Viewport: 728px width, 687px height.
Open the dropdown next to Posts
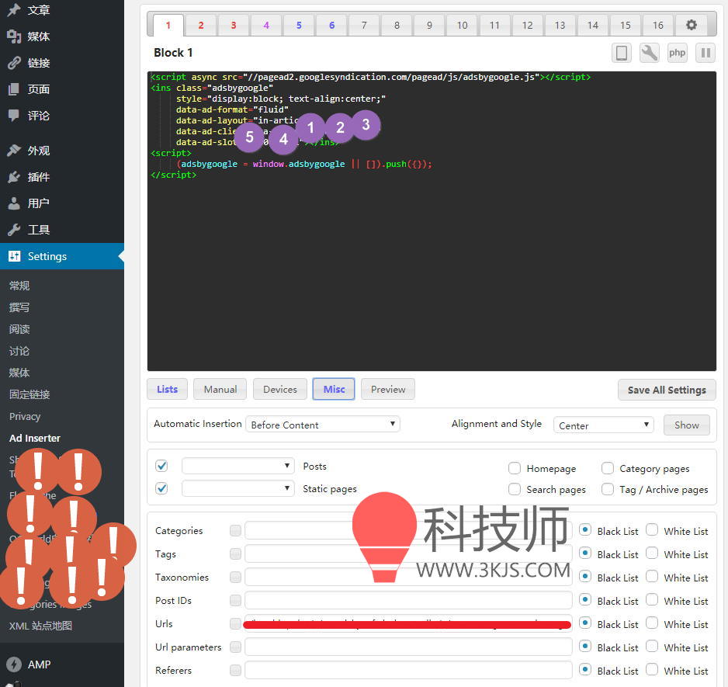[x=238, y=466]
